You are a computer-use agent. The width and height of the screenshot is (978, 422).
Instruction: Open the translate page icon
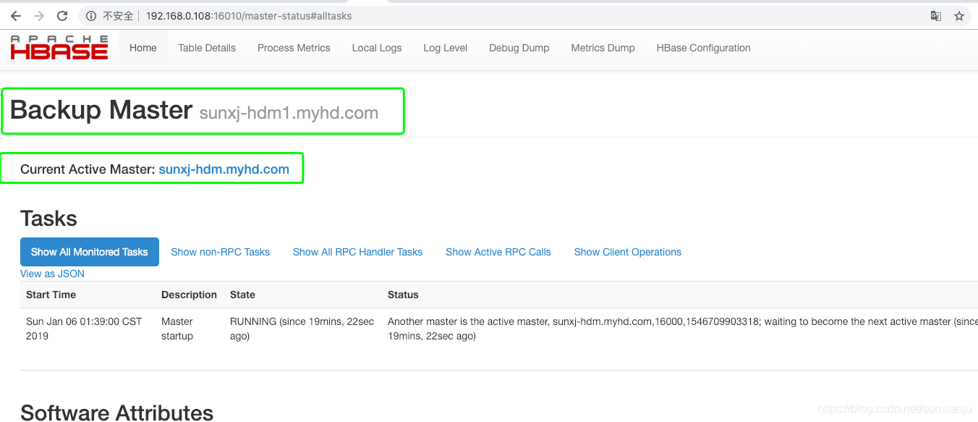coord(936,16)
